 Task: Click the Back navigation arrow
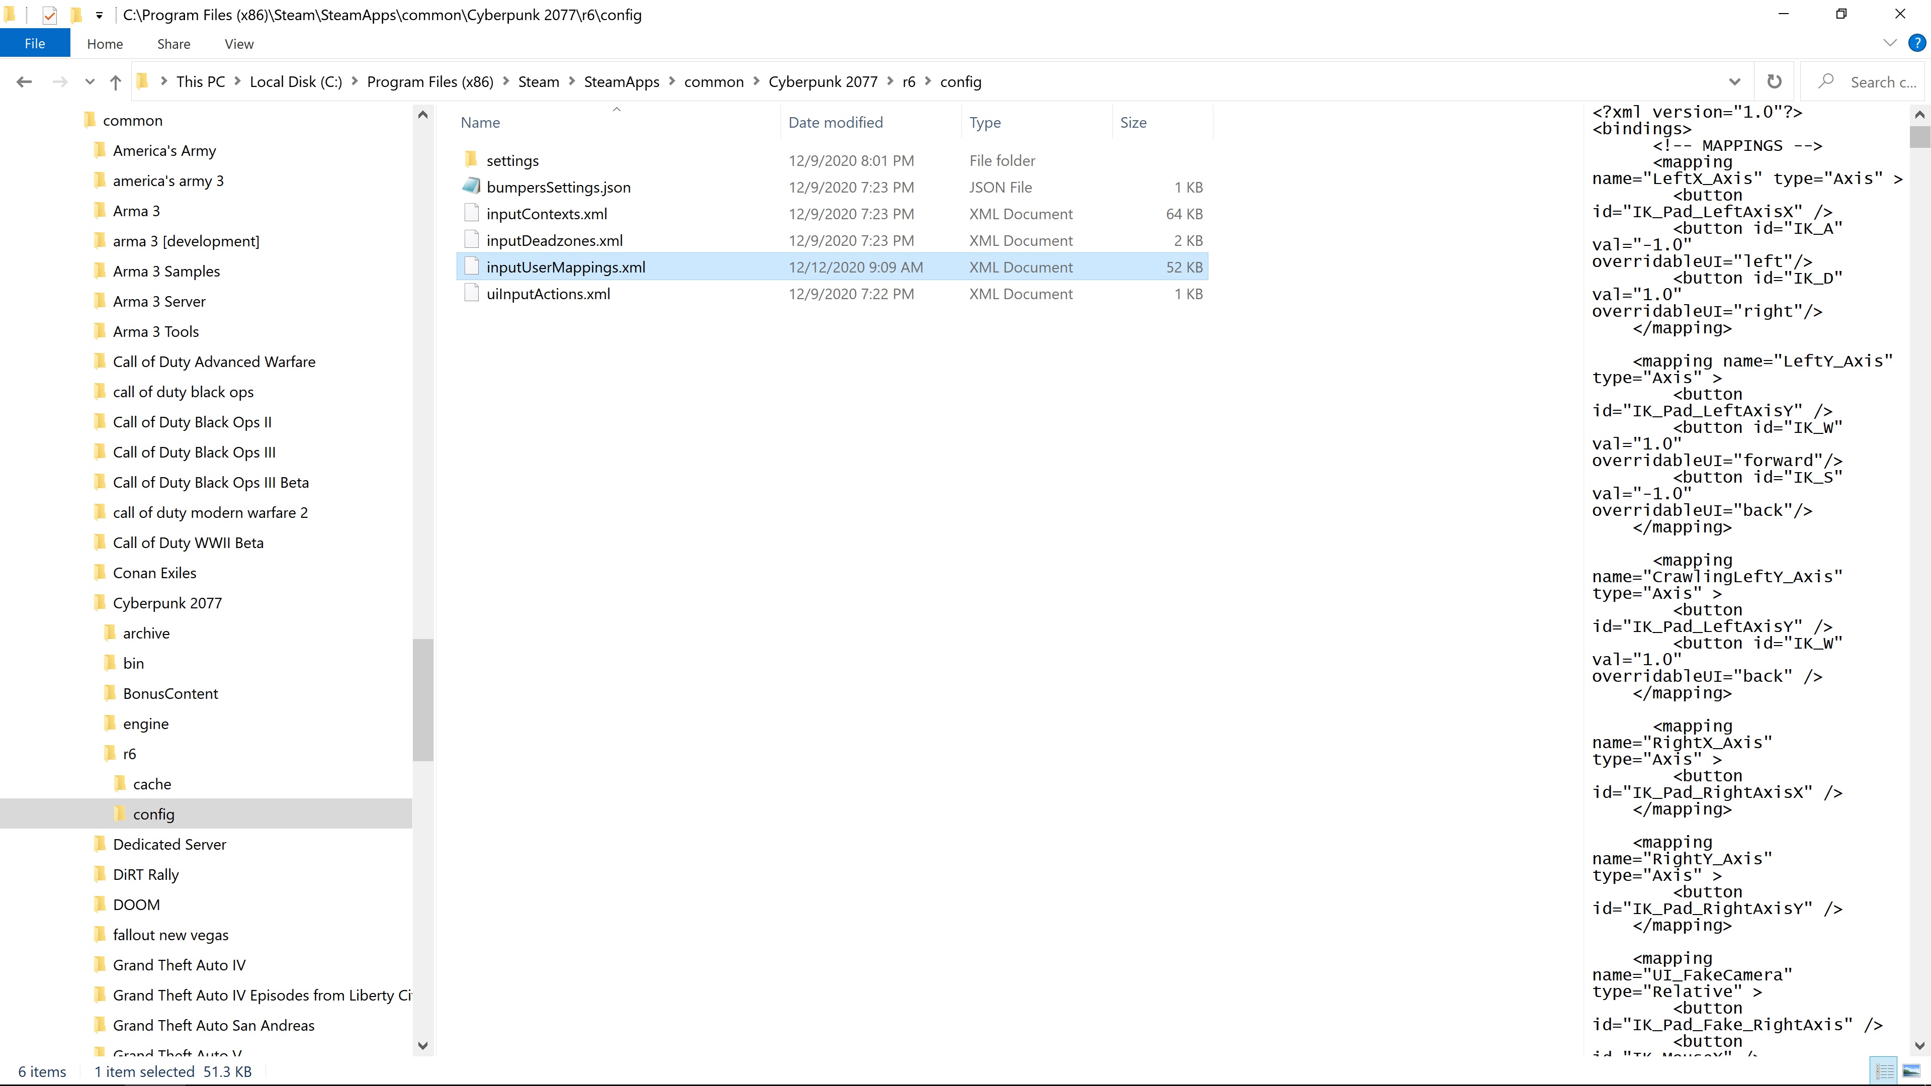pyautogui.click(x=24, y=81)
